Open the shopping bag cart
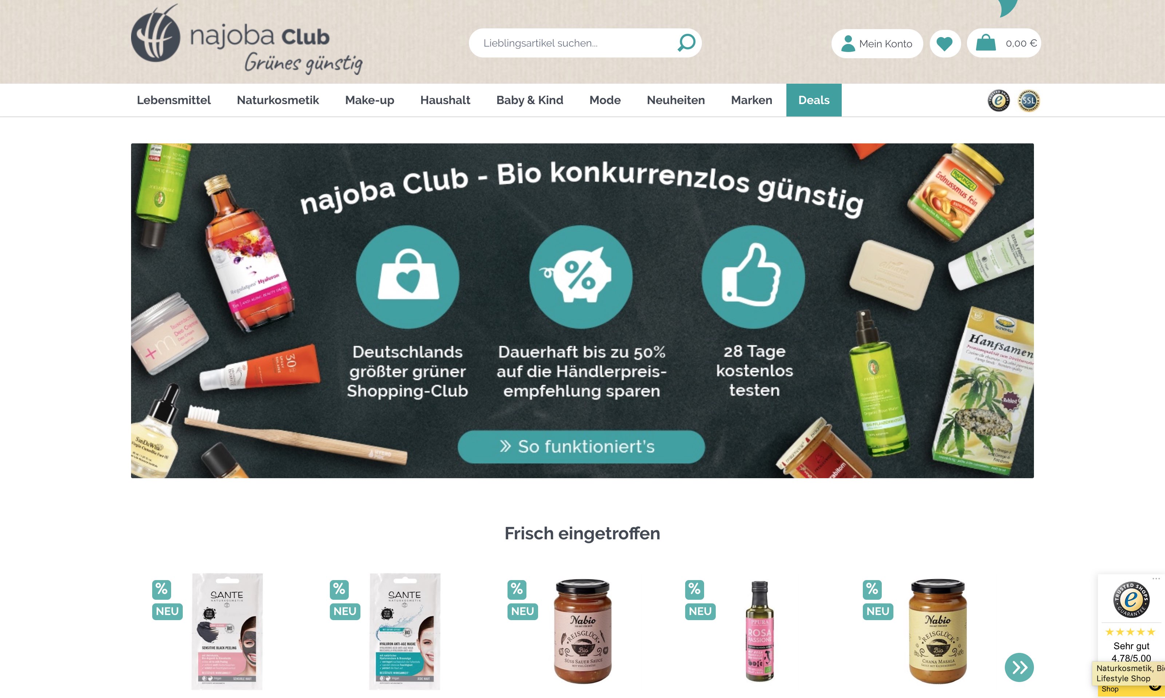Viewport: 1165px width, 698px height. [1004, 43]
